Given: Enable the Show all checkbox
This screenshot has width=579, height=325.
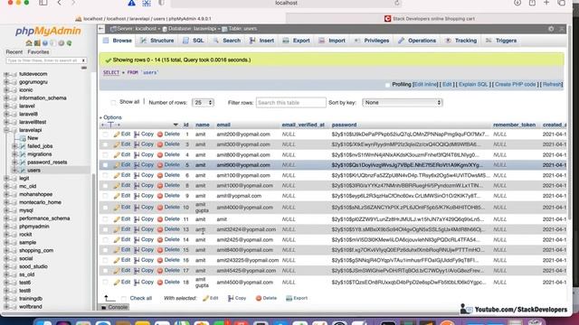Looking at the screenshot, I should click(113, 102).
